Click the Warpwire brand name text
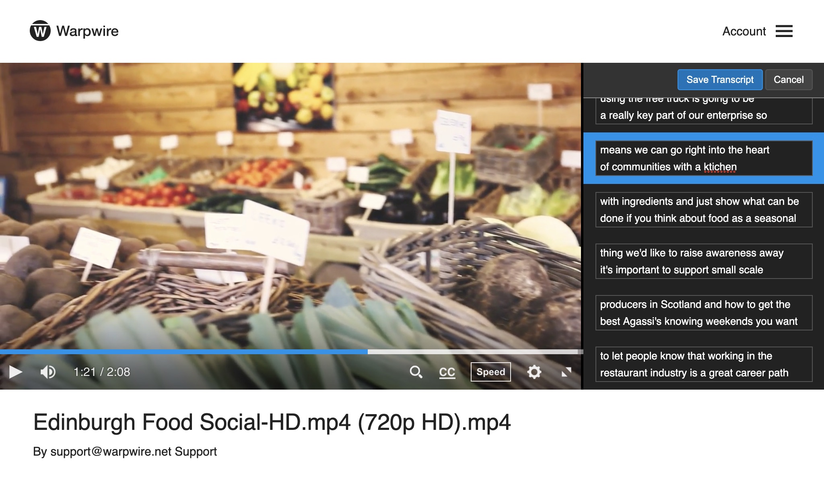 point(87,31)
